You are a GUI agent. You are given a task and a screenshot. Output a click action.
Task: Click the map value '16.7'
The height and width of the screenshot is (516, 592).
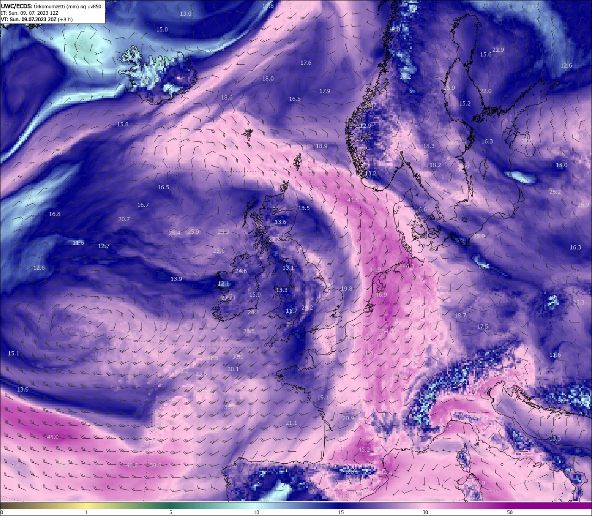point(143,205)
